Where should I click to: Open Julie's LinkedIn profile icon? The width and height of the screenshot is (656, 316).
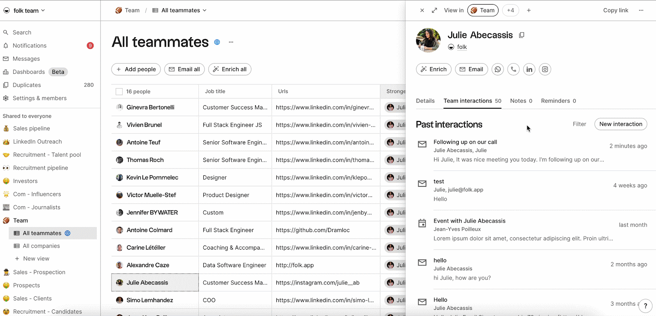(529, 69)
